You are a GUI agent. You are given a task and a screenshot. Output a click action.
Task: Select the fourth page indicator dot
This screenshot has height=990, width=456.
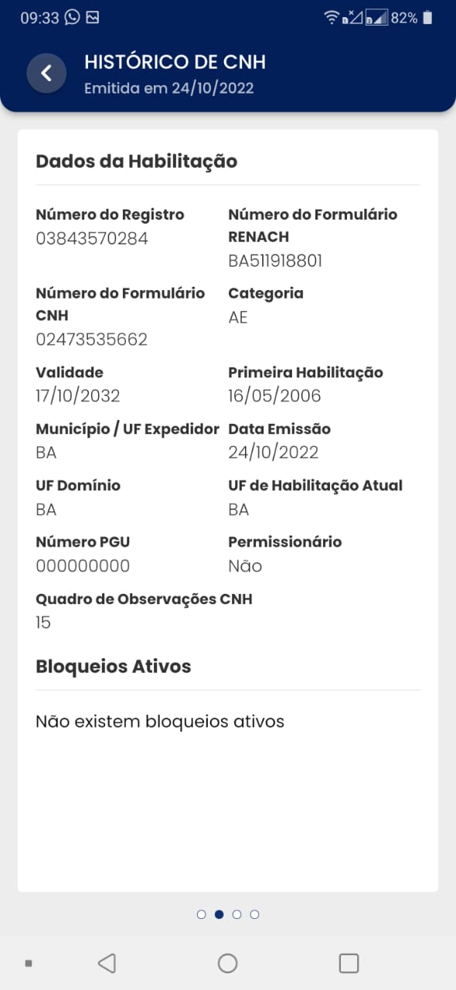255,914
